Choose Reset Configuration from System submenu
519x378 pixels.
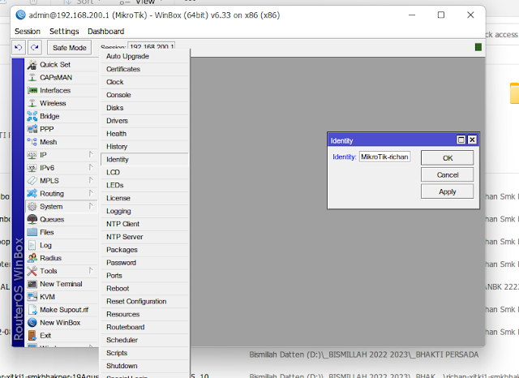click(144, 302)
